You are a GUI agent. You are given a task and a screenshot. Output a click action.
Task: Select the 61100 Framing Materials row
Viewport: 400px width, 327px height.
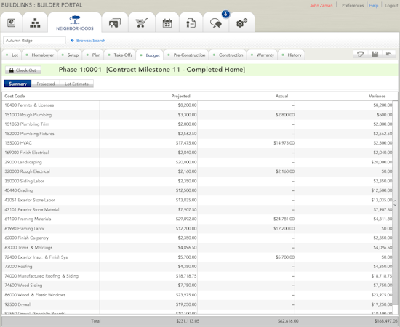[x=197, y=219]
